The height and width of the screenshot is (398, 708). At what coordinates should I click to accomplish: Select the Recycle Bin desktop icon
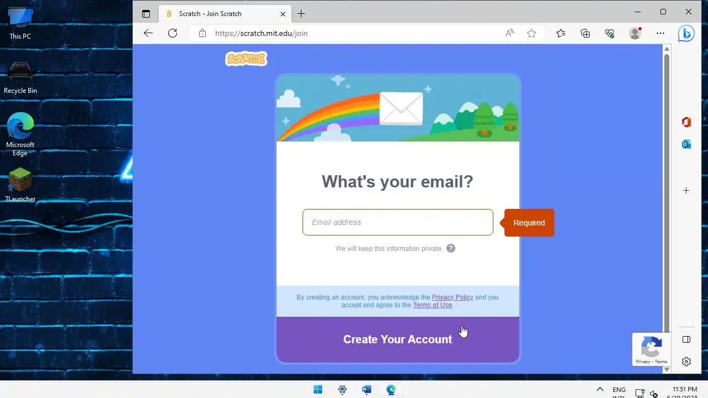(x=20, y=78)
